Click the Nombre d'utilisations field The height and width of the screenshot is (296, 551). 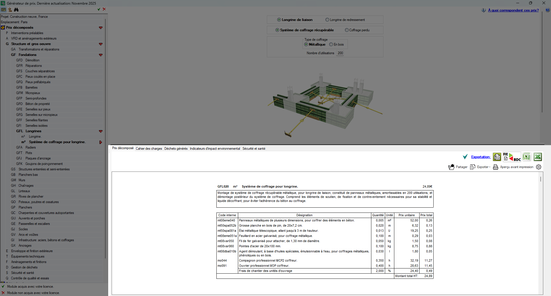tap(340, 53)
